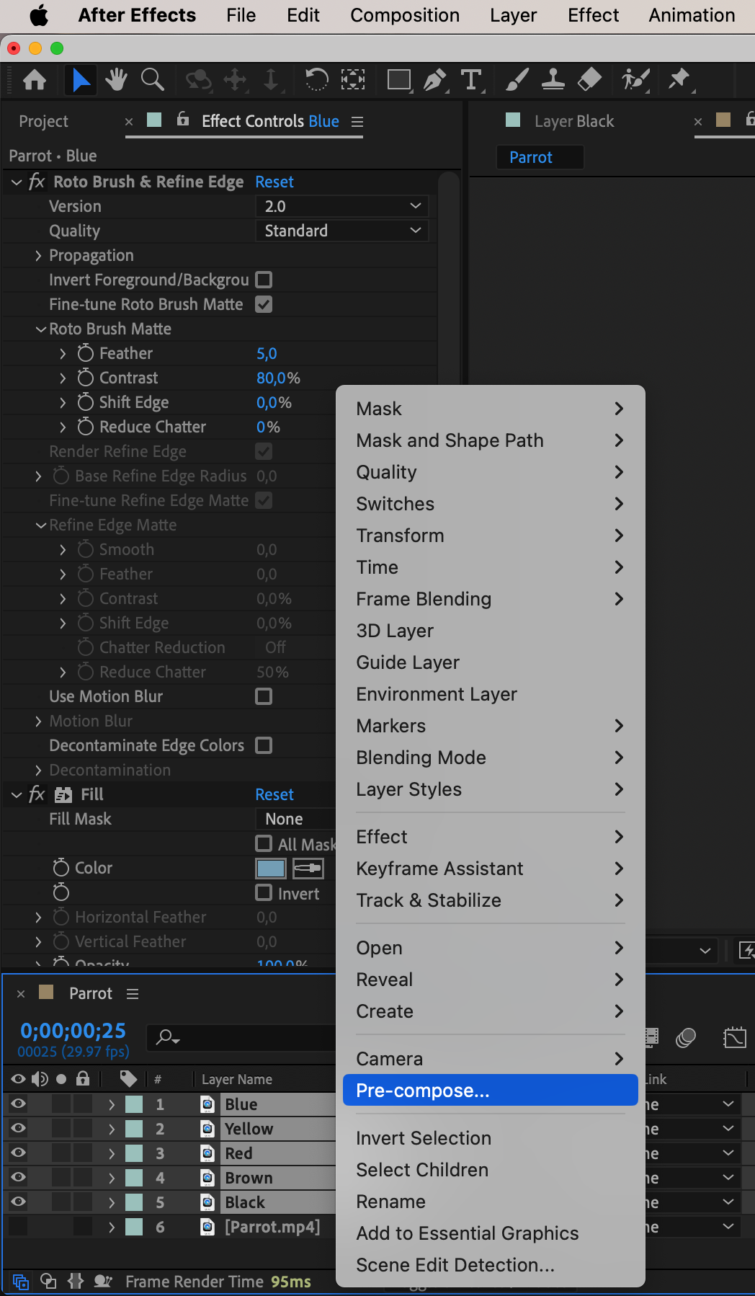Image resolution: width=755 pixels, height=1296 pixels.
Task: Select the Puppet Pin tool
Action: click(679, 80)
